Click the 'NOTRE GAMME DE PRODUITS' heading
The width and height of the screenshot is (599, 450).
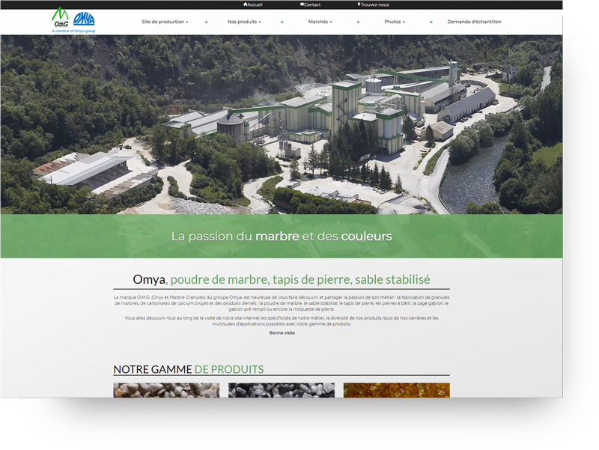(187, 368)
